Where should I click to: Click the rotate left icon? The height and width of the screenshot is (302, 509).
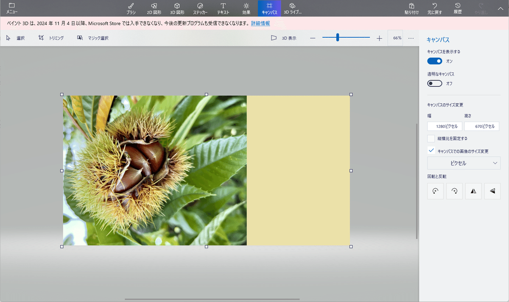click(x=435, y=191)
